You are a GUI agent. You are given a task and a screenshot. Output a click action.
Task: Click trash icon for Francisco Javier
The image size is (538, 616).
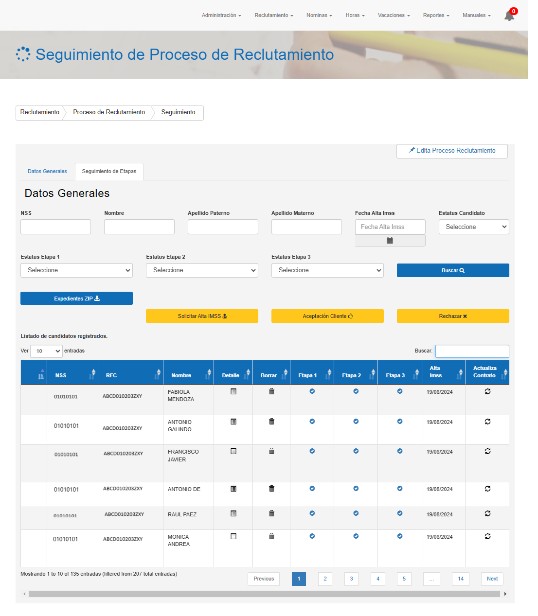click(271, 451)
